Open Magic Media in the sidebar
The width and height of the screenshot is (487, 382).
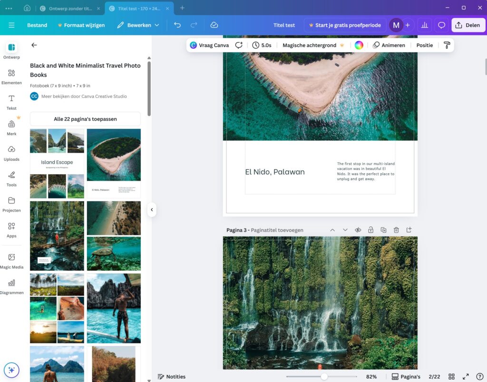point(11,261)
